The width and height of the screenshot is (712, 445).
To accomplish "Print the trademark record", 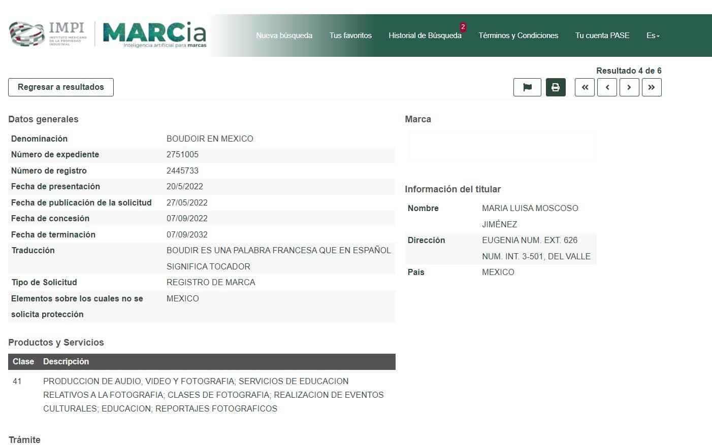I will [x=556, y=87].
